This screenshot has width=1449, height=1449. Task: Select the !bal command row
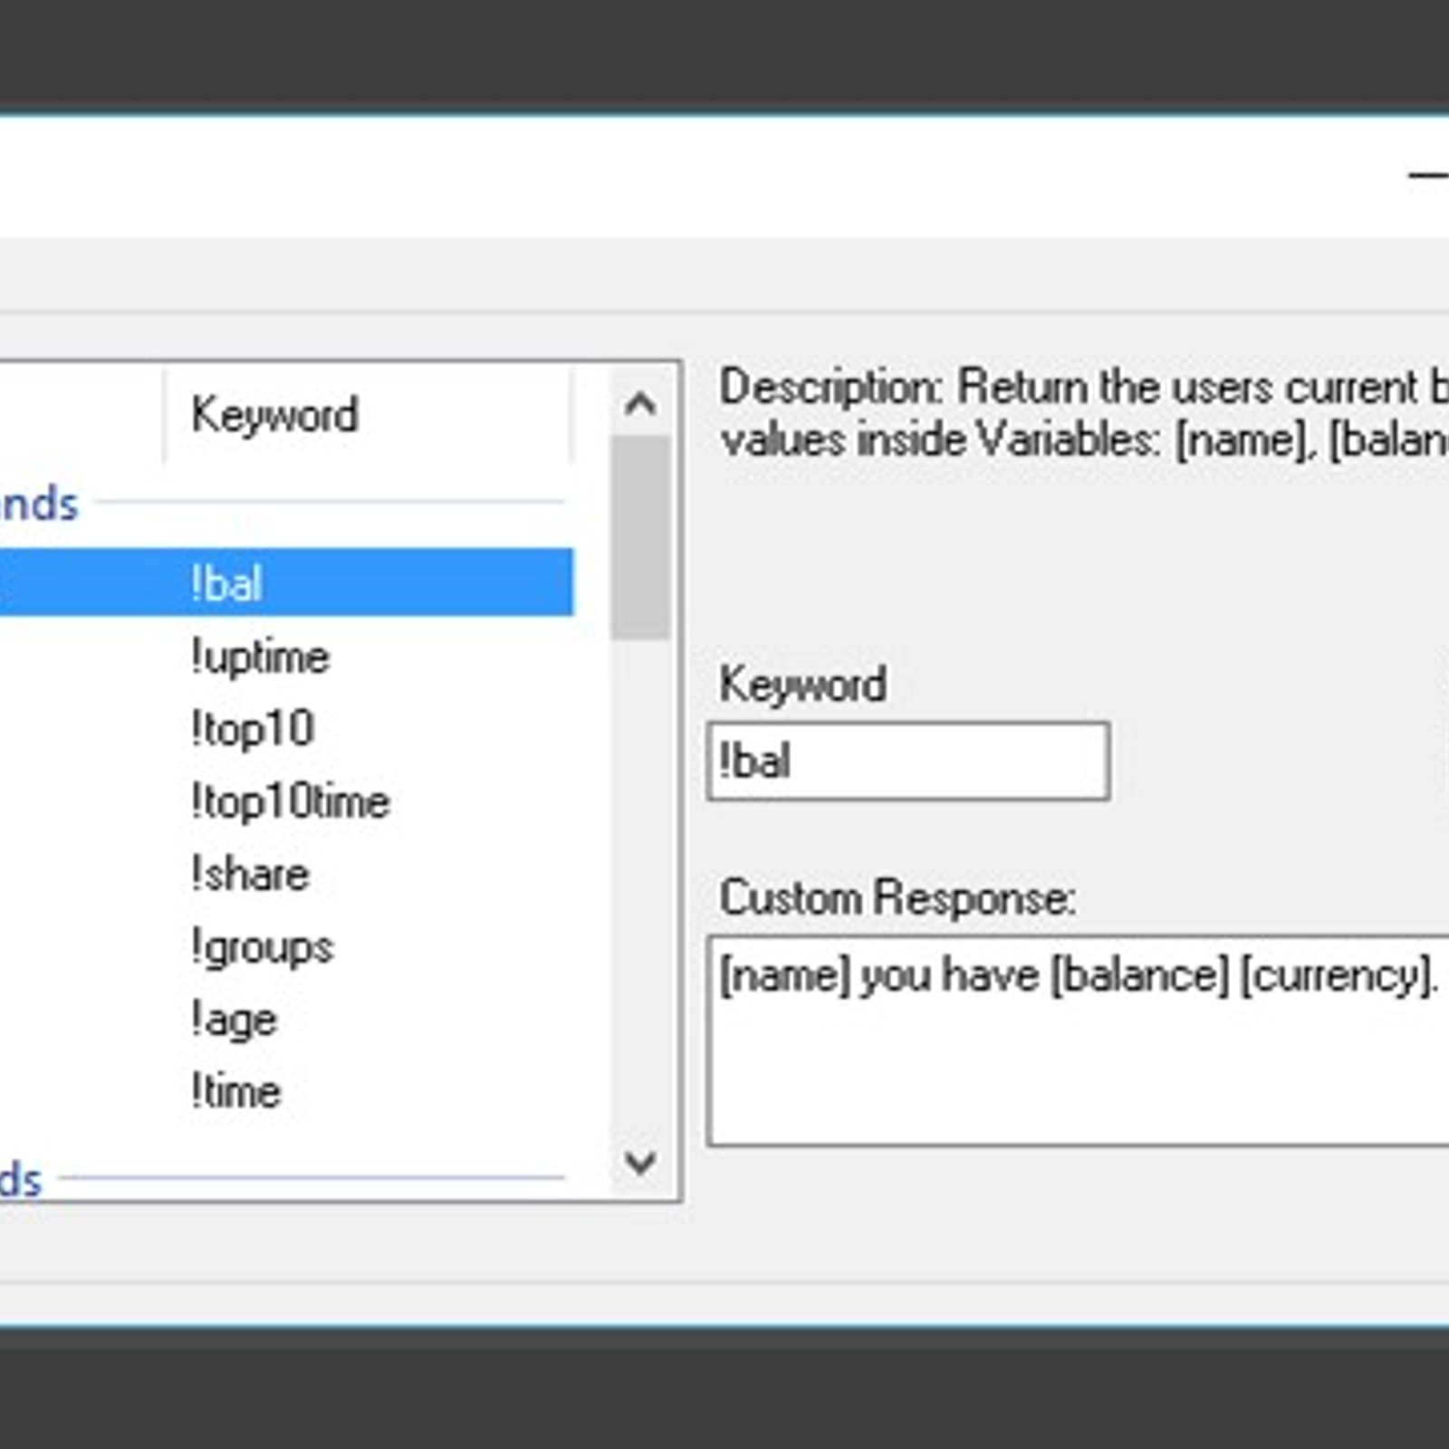(286, 582)
